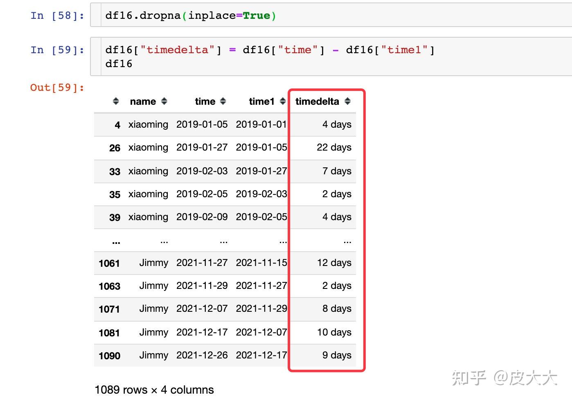Viewport: 572px width, 401px height.
Task: Click sort arrows beside time header
Action: pyautogui.click(x=223, y=101)
